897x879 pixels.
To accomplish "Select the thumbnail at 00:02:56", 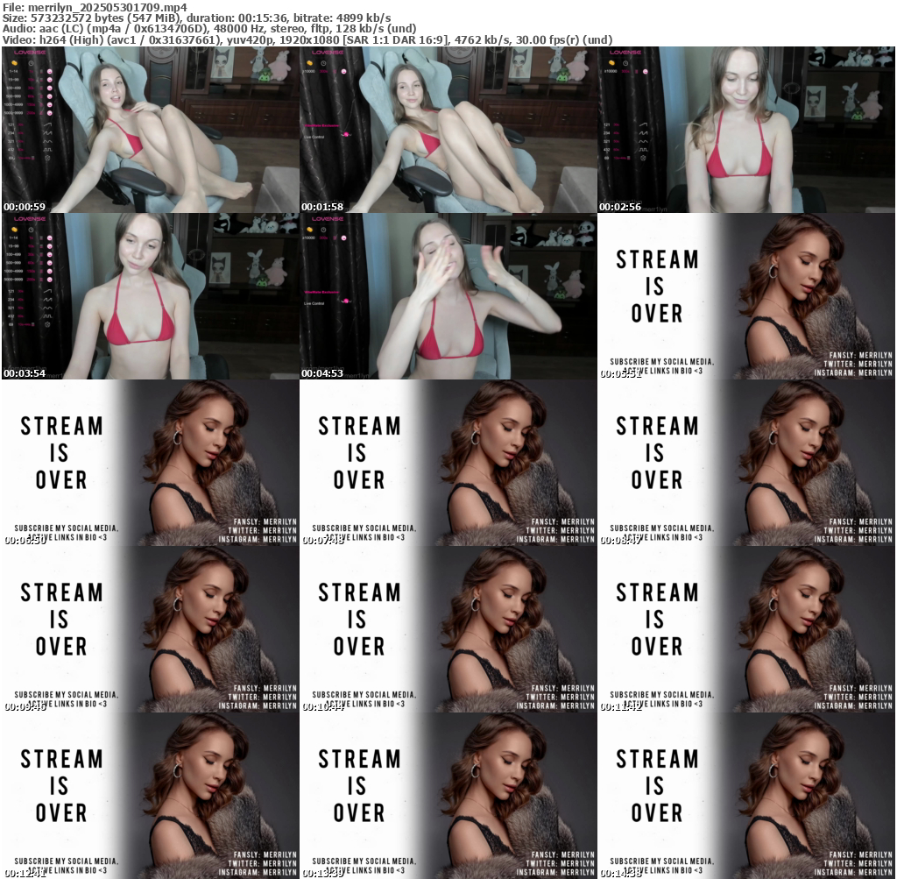I will click(746, 130).
